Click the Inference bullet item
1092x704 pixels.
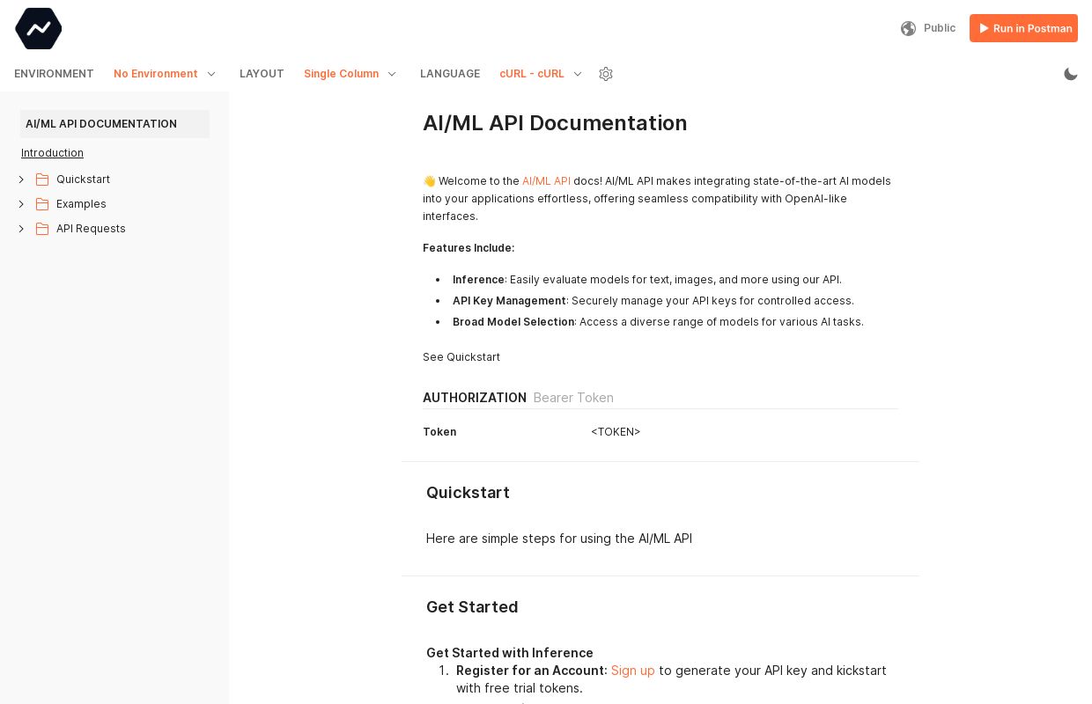click(x=647, y=280)
